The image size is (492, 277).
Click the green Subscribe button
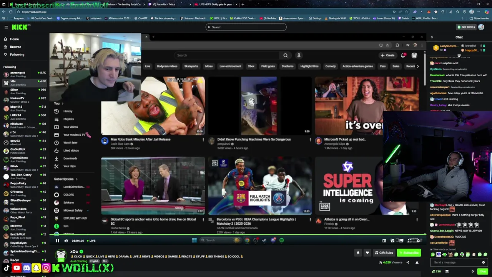click(409, 253)
